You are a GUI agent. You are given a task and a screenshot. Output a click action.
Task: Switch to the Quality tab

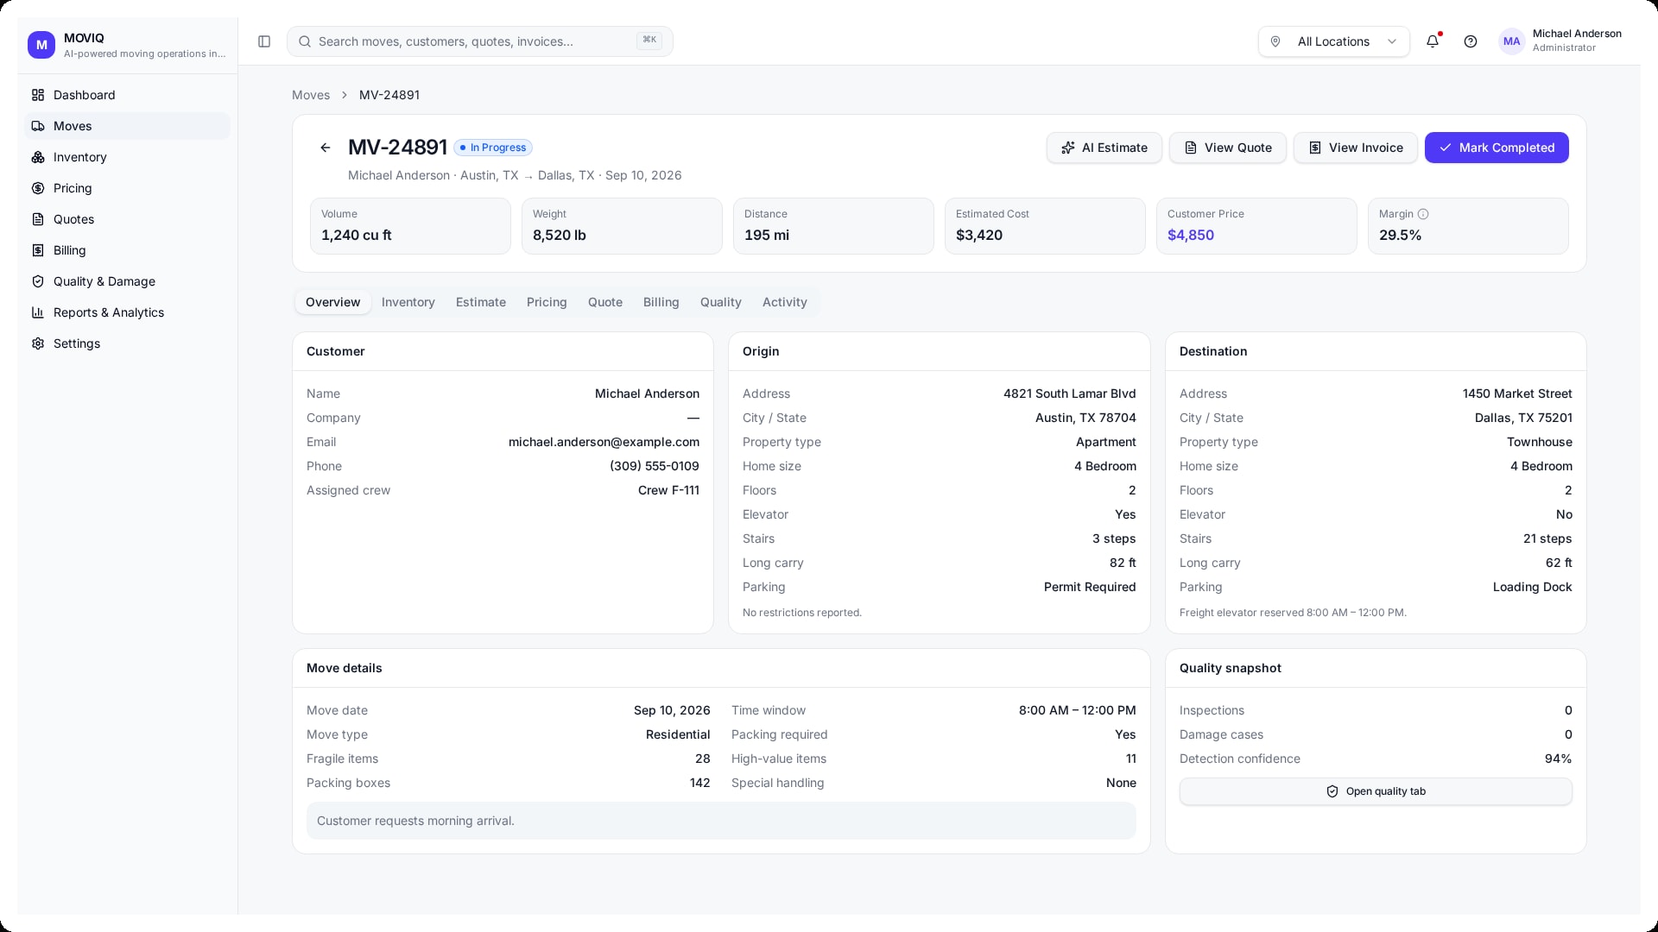721,302
